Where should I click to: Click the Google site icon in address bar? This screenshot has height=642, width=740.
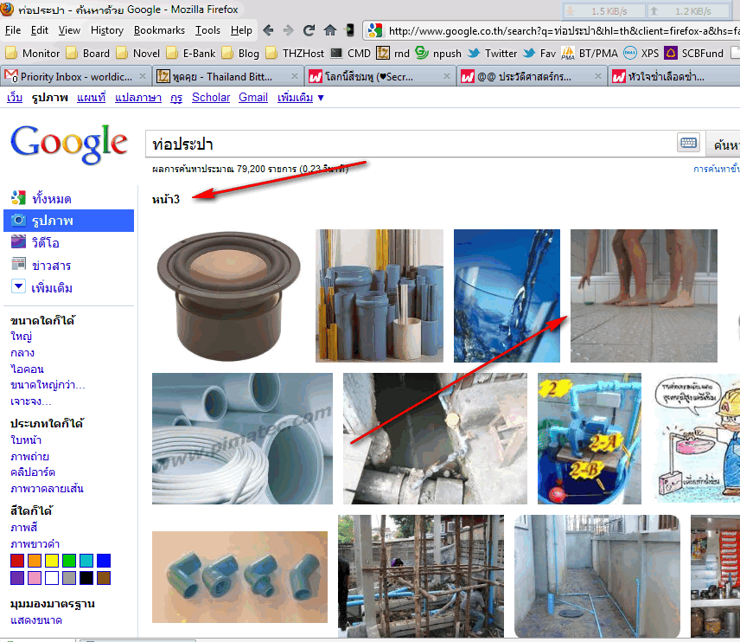pyautogui.click(x=375, y=30)
